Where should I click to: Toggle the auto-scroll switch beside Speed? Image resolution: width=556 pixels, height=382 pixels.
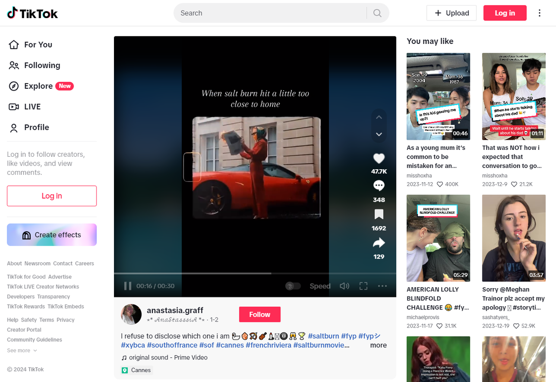[x=293, y=286]
